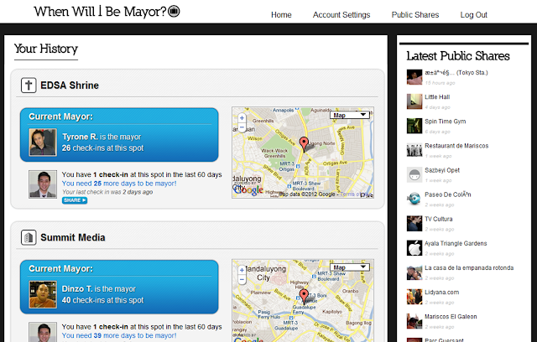Open Account Settings

(341, 15)
